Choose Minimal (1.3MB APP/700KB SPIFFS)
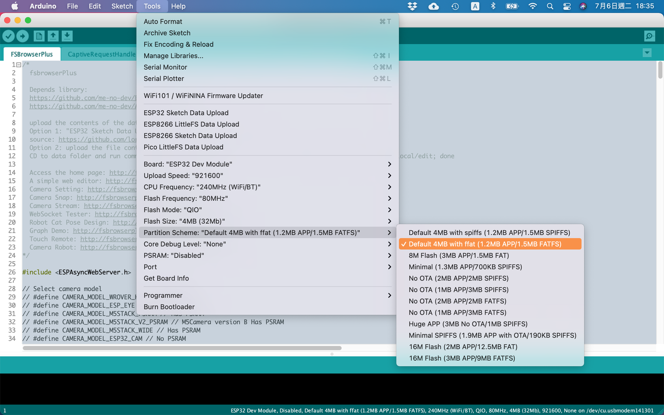This screenshot has height=415, width=664. [490, 267]
